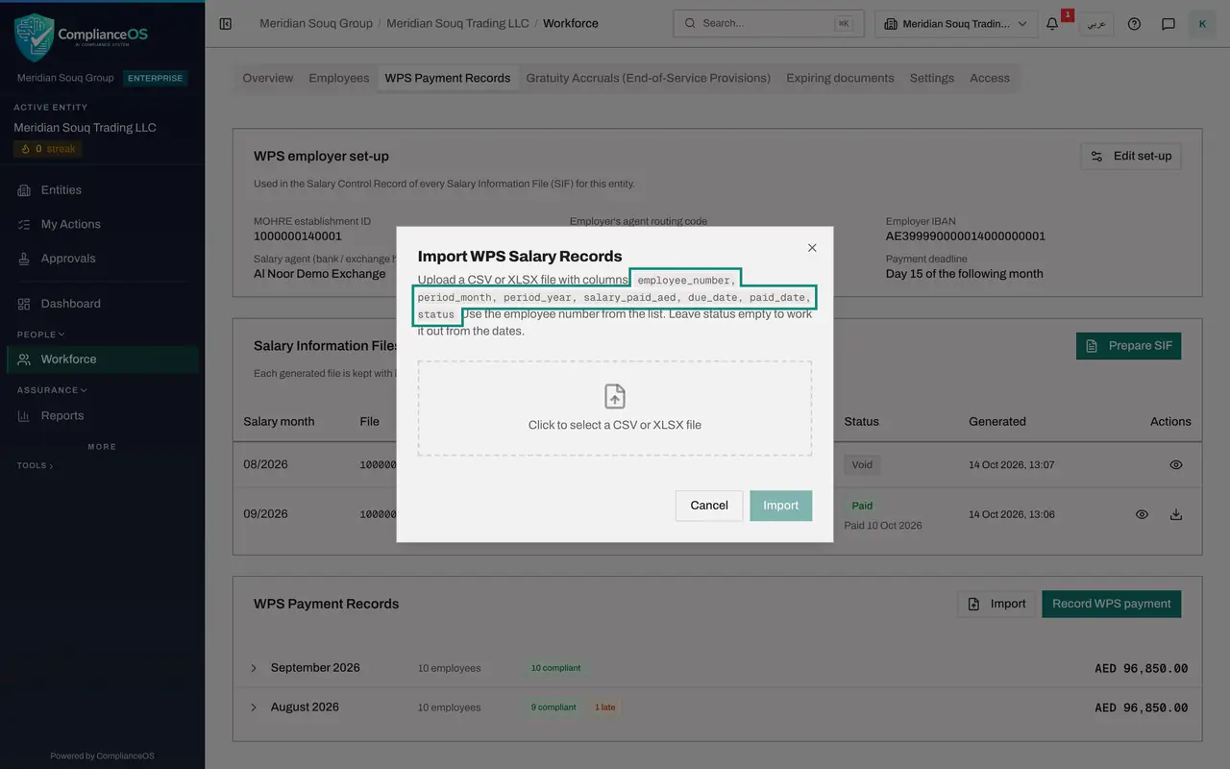Screen dimensions: 1230x769
Task: Collapse the ASSURANCE sidebar section
Action: [52, 390]
